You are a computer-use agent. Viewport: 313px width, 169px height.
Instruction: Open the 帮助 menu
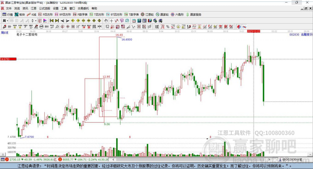coord(94,8)
